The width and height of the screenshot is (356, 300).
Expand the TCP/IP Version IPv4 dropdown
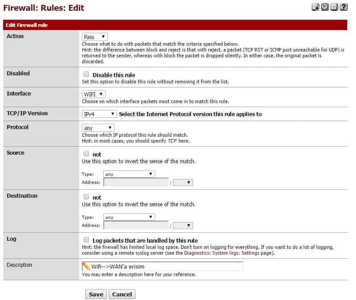tap(99, 114)
